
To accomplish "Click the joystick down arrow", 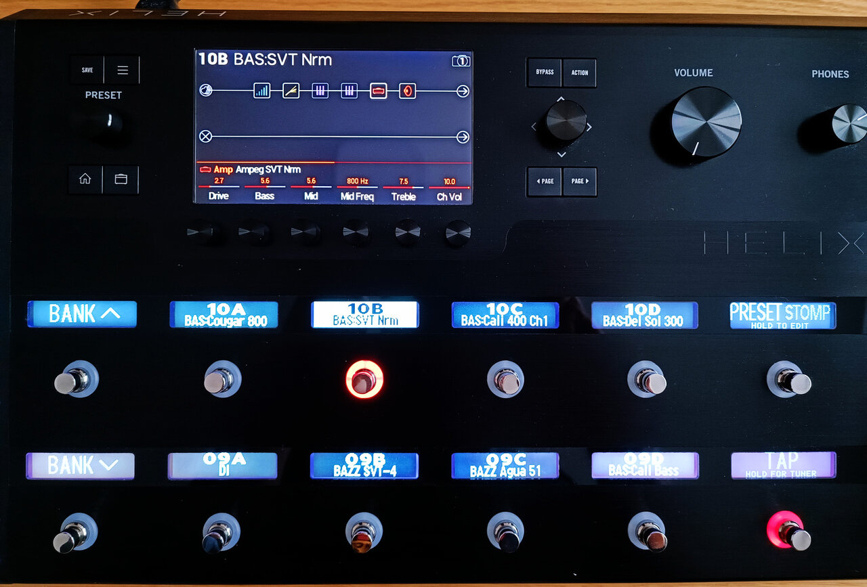I will point(561,155).
